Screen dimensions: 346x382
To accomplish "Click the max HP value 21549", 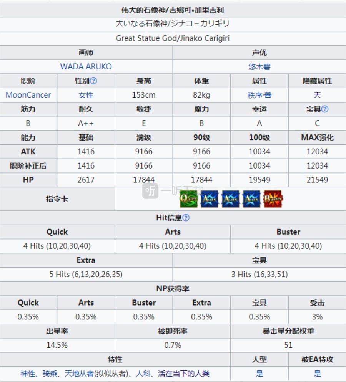I will [x=317, y=180].
